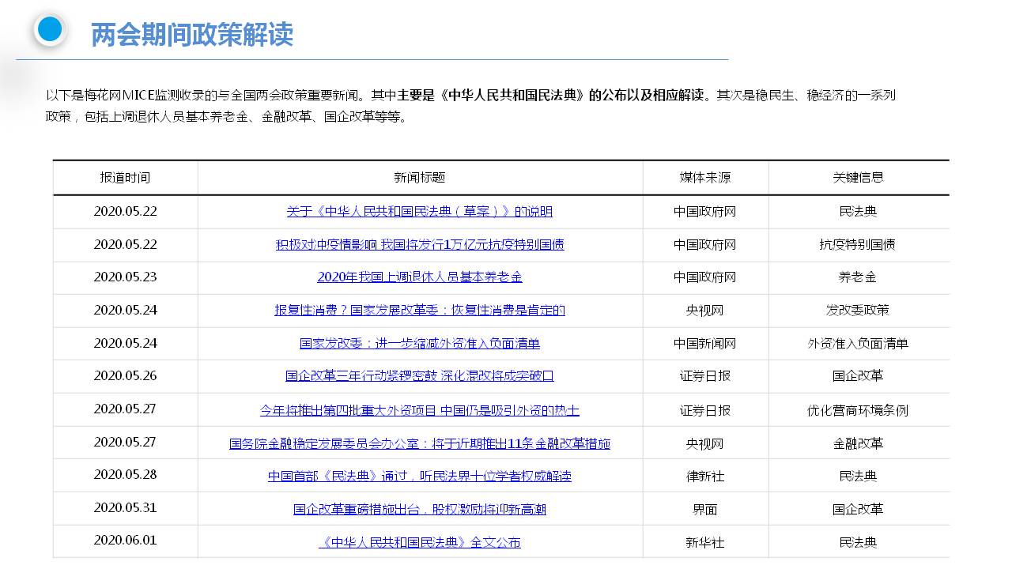1012x569 pixels.
Task: Open the 1万亿元抗疫特别国债 news link
Action: click(x=419, y=245)
